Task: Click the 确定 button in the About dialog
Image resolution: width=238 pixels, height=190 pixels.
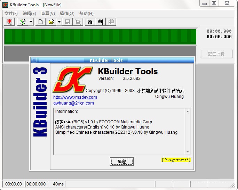Action: [122, 162]
